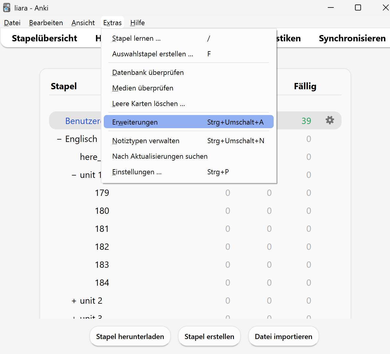390x354 pixels.
Task: Collapse the Englisch deck
Action: 59,139
